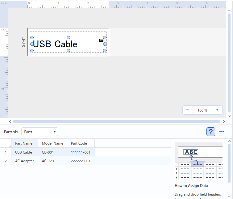The image size is (233, 199).
Task: Open the three-dot more options menu
Action: point(222,132)
